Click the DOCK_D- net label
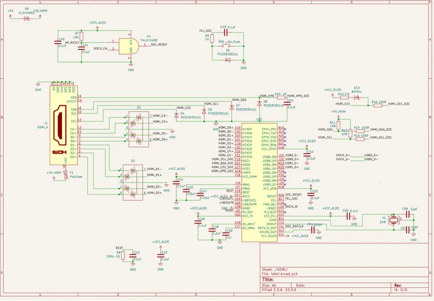 click(x=343, y=159)
